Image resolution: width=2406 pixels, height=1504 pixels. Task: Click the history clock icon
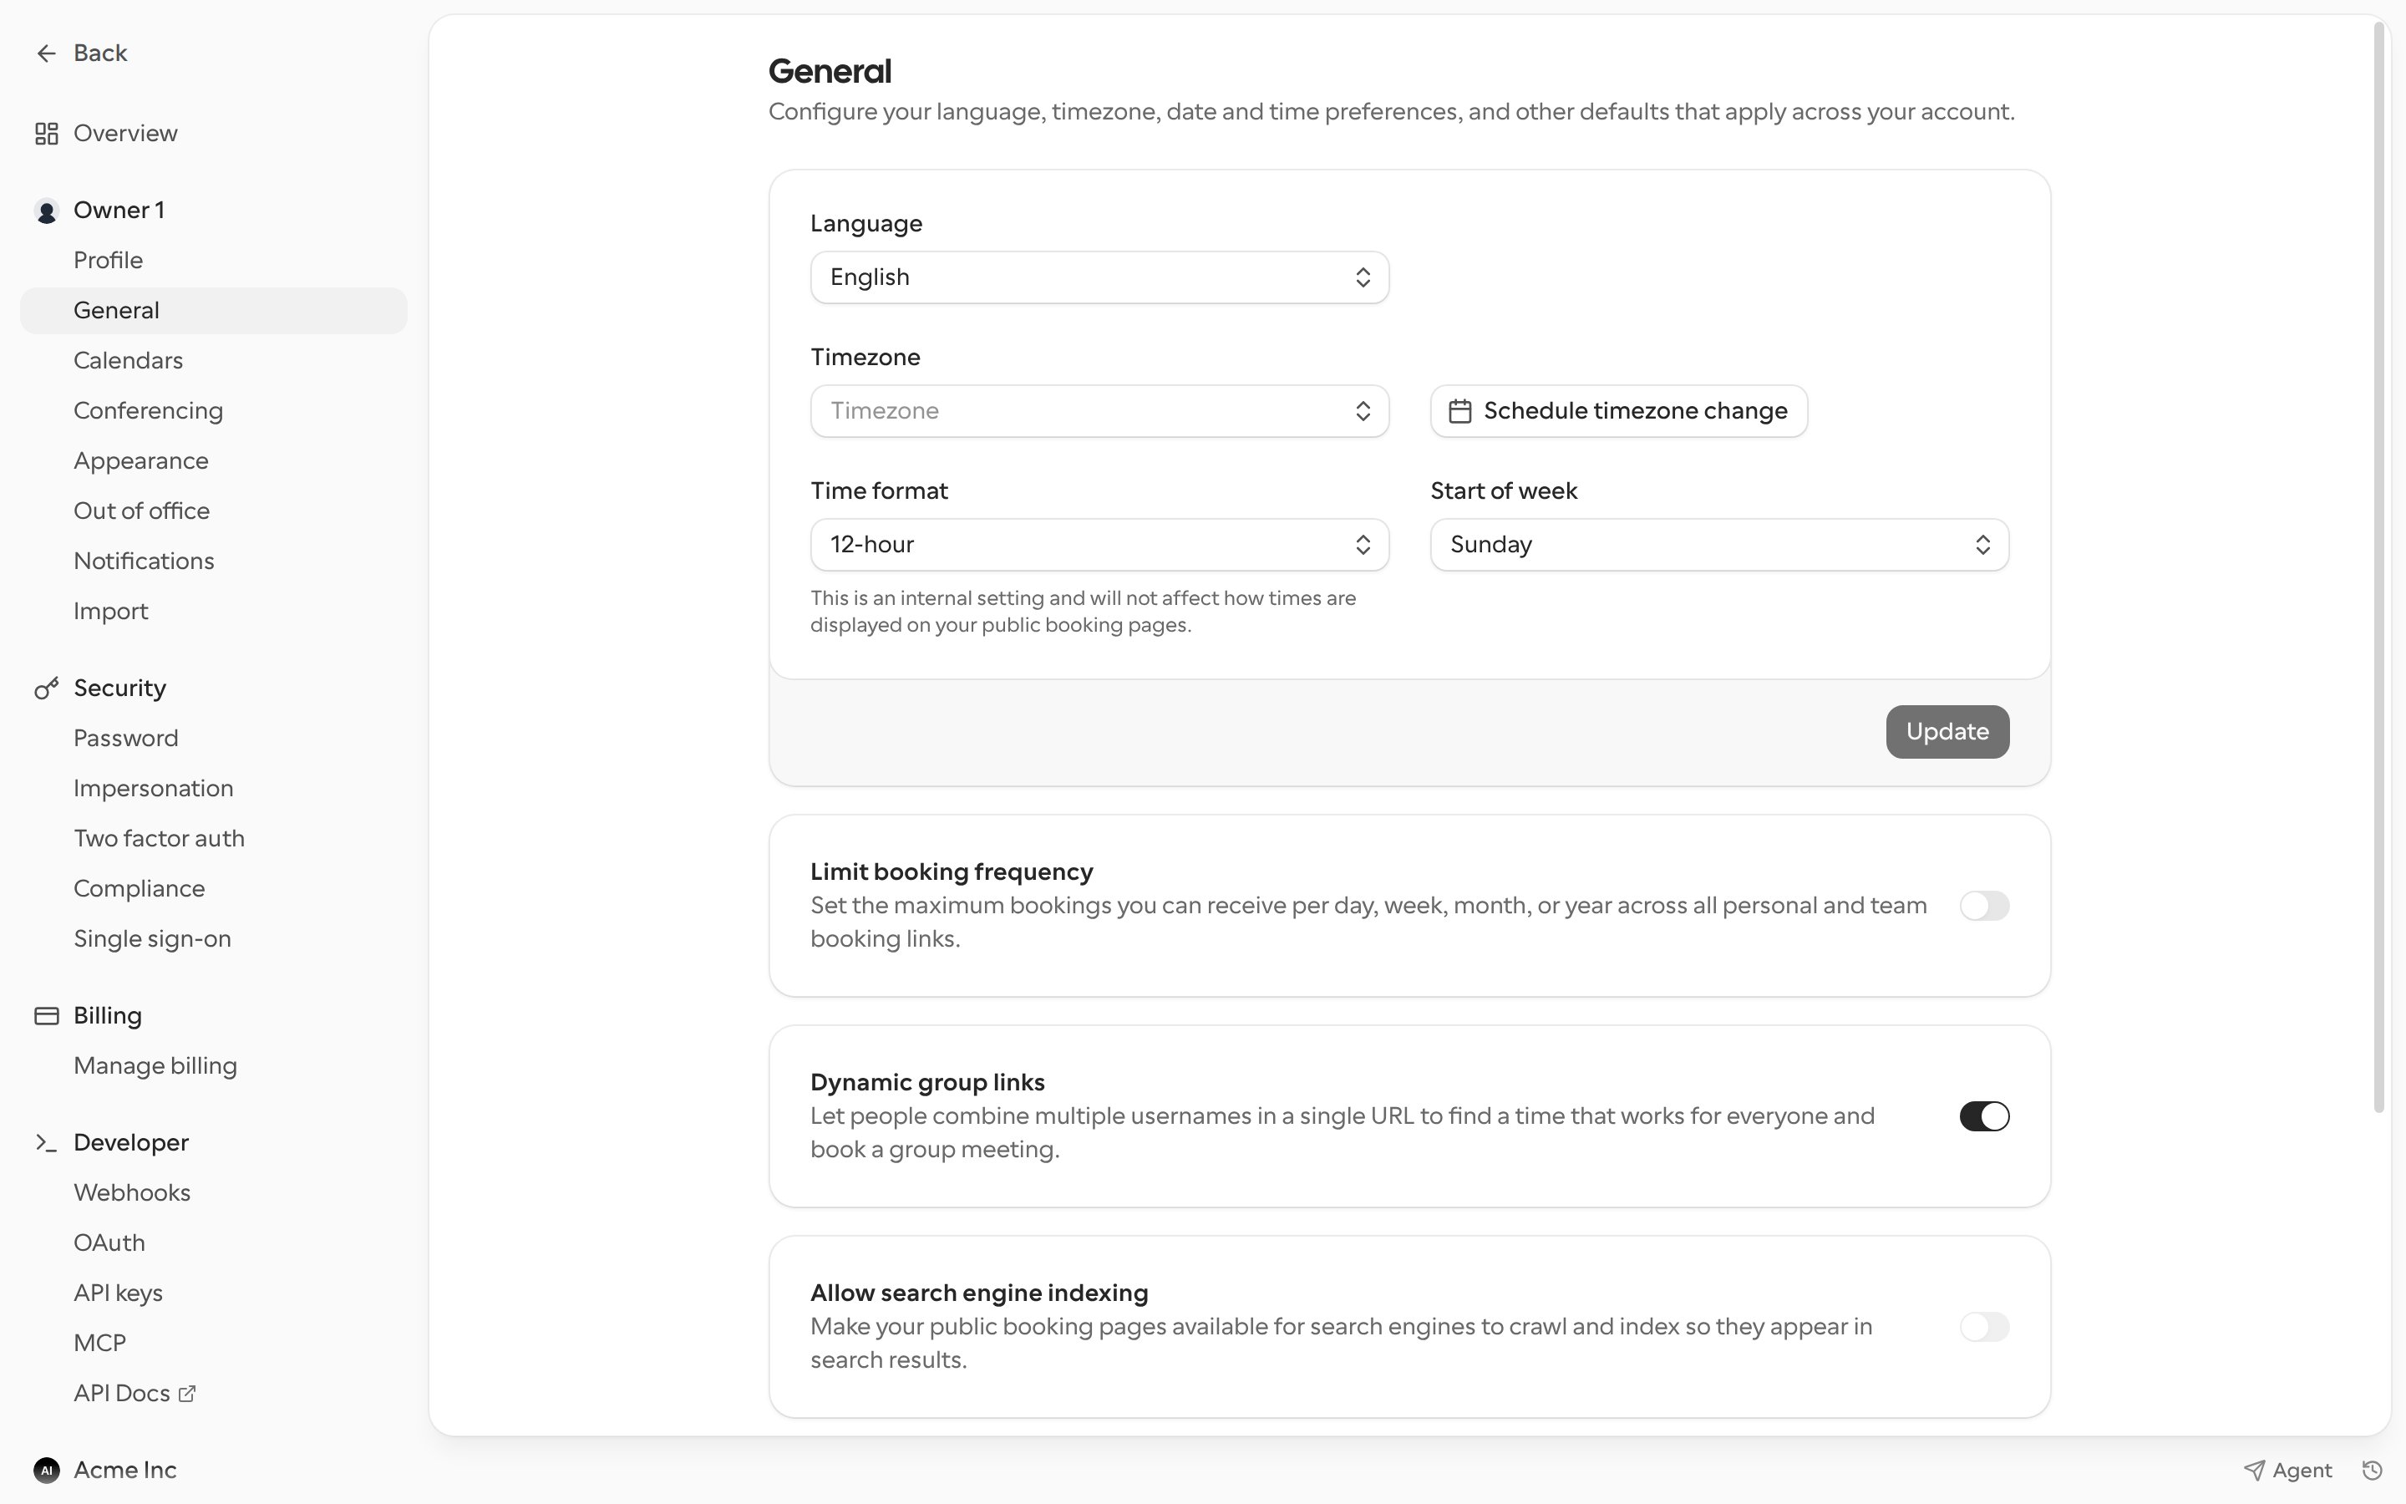(2373, 1471)
